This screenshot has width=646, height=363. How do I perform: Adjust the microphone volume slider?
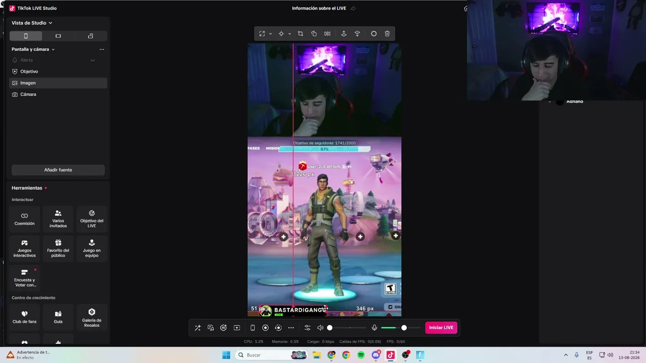401,328
